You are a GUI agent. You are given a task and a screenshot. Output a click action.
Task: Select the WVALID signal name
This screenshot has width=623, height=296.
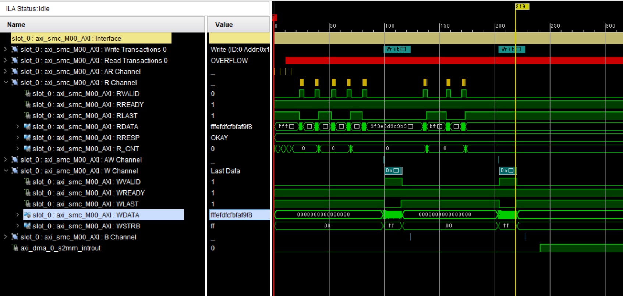click(86, 182)
